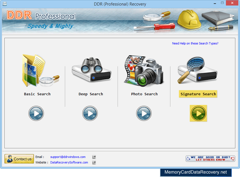Click the application icon in the title bar
Image resolution: width=240 pixels, height=177 pixels.
pyautogui.click(x=5, y=4)
